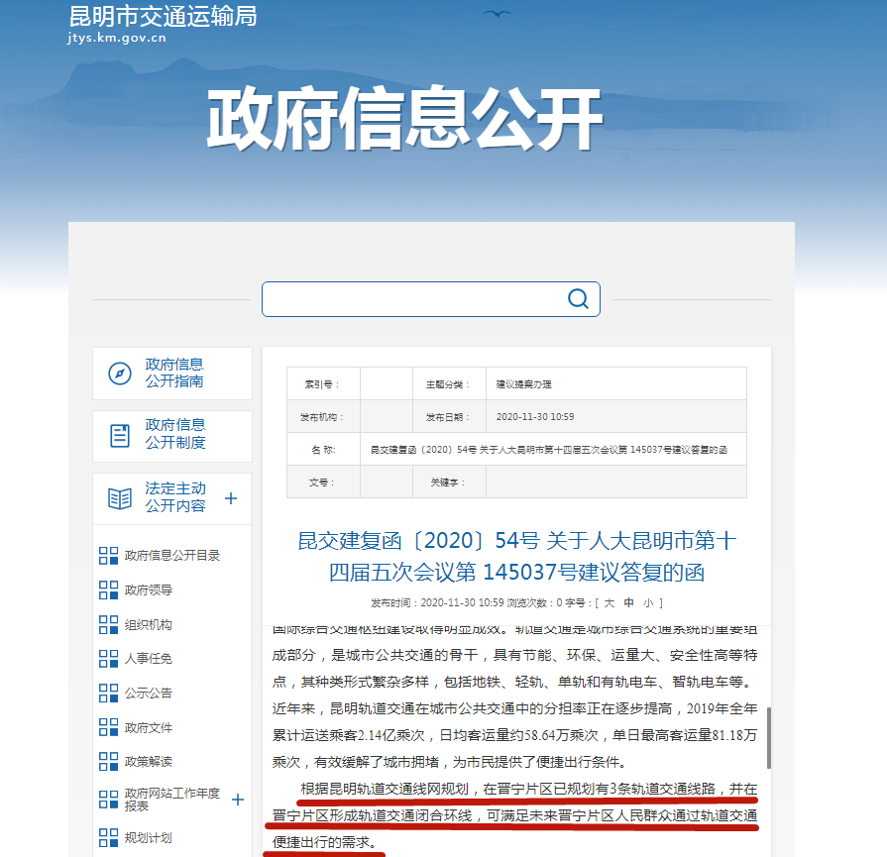Expand 法定主动公开内容 with the plus sign

(230, 498)
